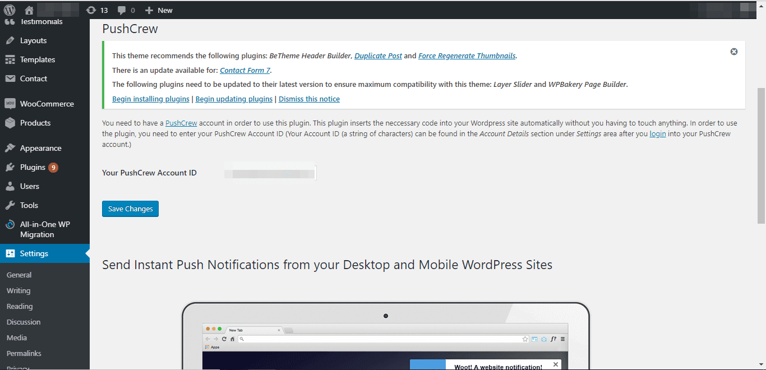The width and height of the screenshot is (766, 370).
Task: Click the Settings sliders icon
Action: coord(10,253)
